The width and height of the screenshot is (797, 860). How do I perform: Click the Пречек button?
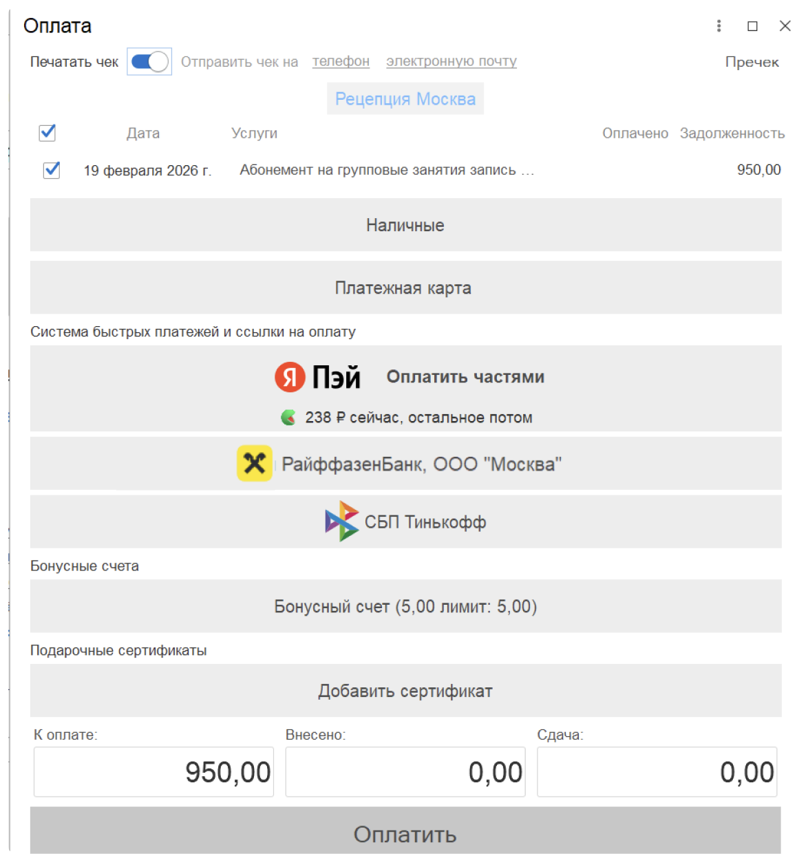pos(752,62)
